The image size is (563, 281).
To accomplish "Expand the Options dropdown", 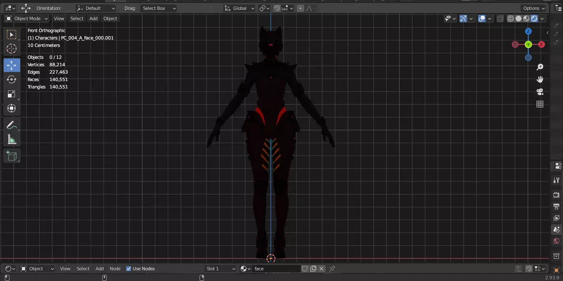I will click(534, 8).
